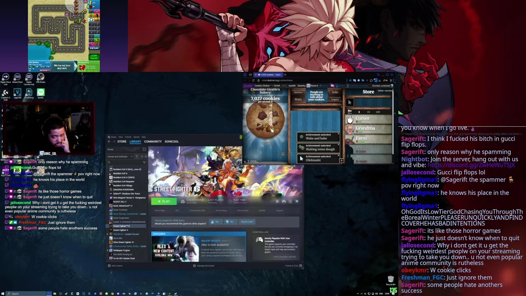Open the Stream Deck desktop shortcut

coord(17,79)
